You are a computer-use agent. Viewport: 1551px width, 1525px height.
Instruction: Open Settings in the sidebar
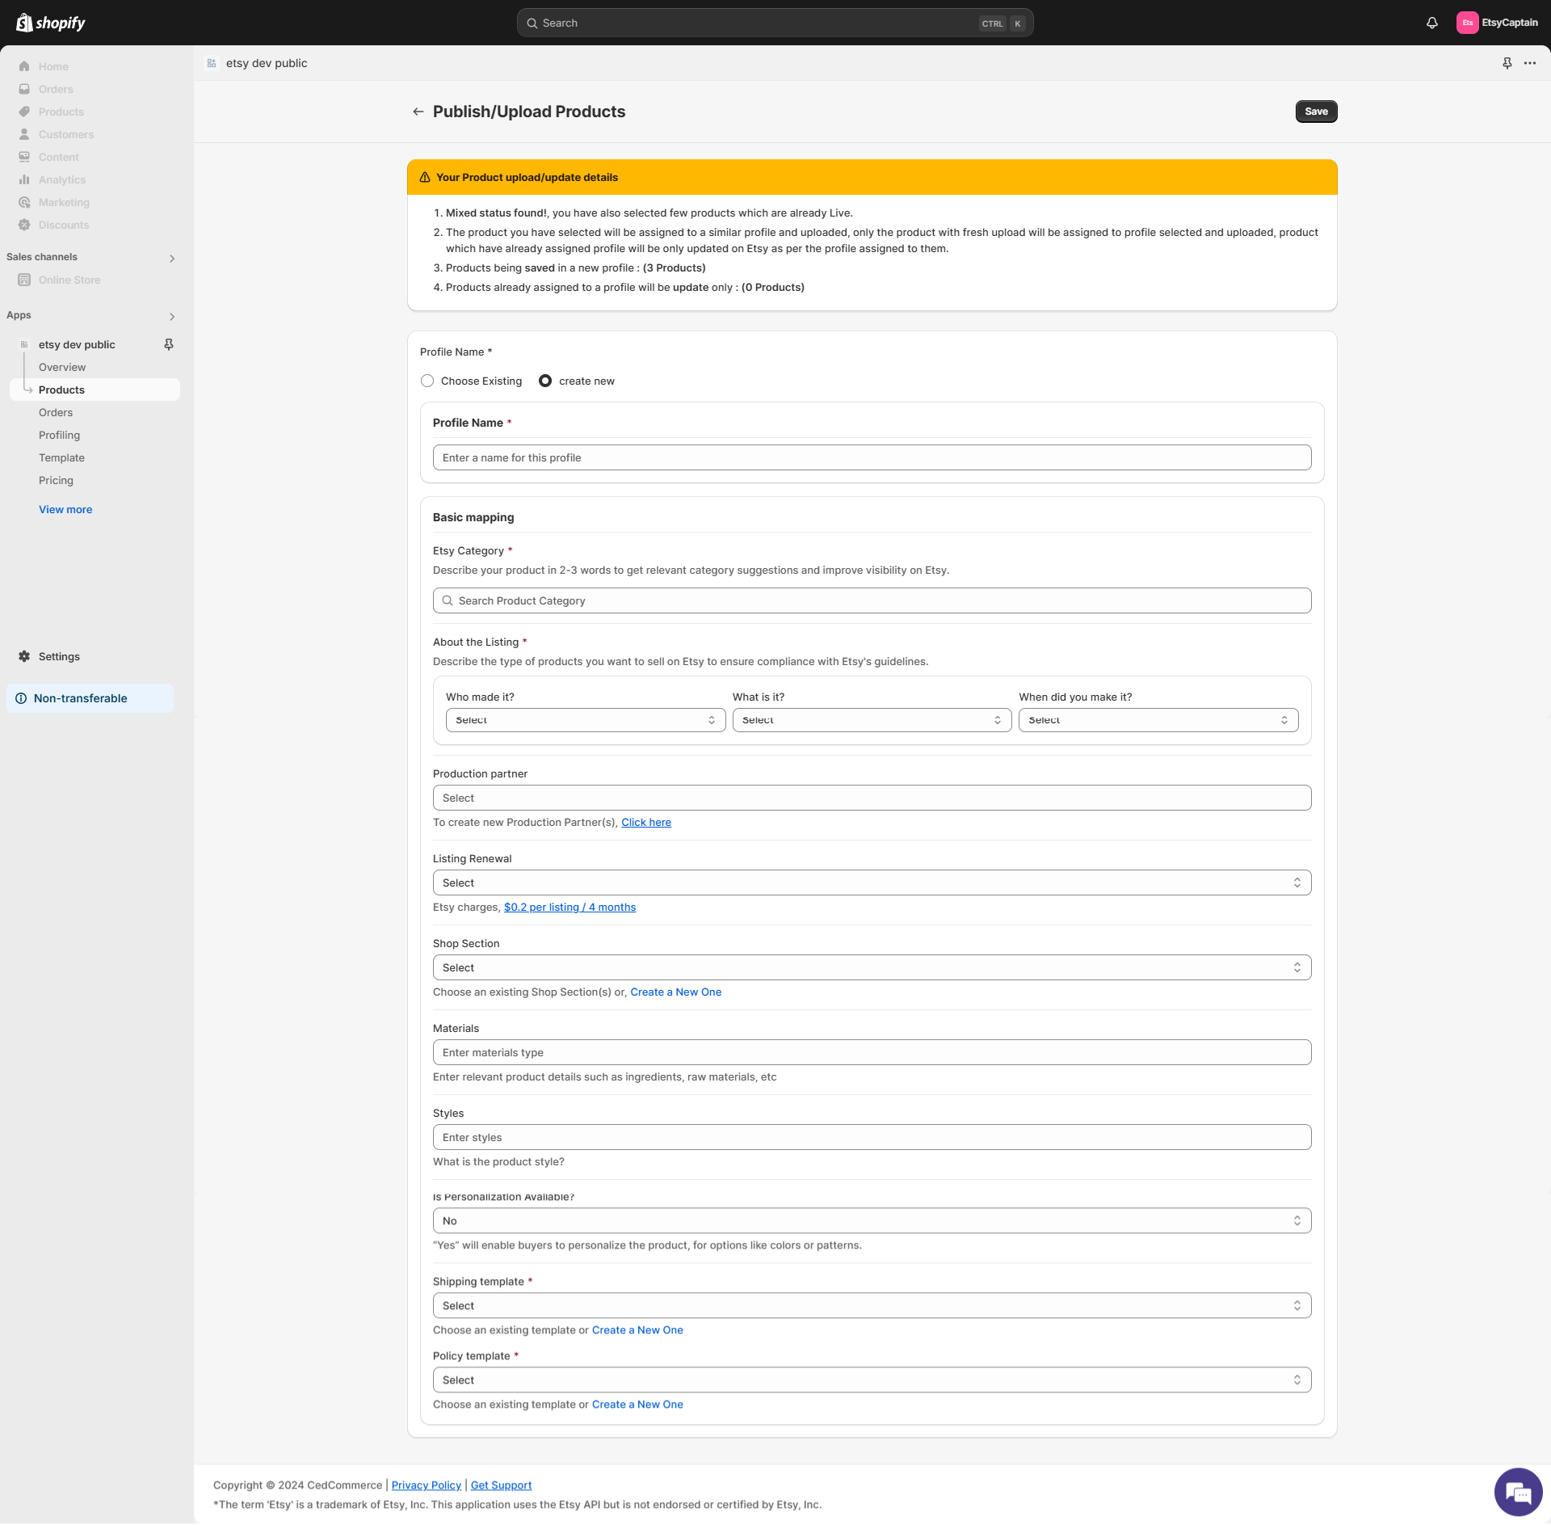pyautogui.click(x=59, y=656)
